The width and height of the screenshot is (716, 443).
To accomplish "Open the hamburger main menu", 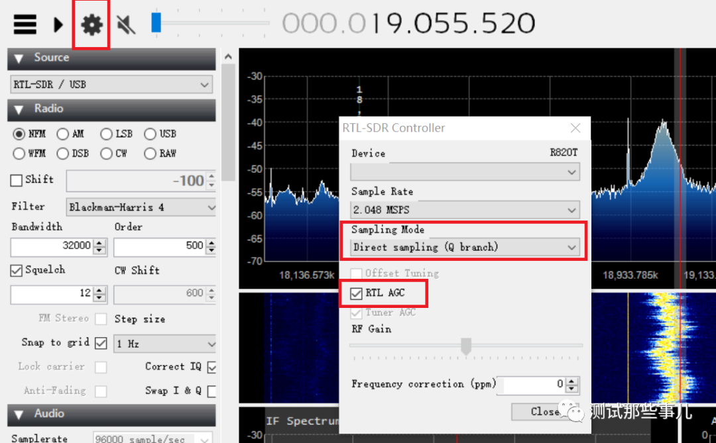I will [x=25, y=25].
